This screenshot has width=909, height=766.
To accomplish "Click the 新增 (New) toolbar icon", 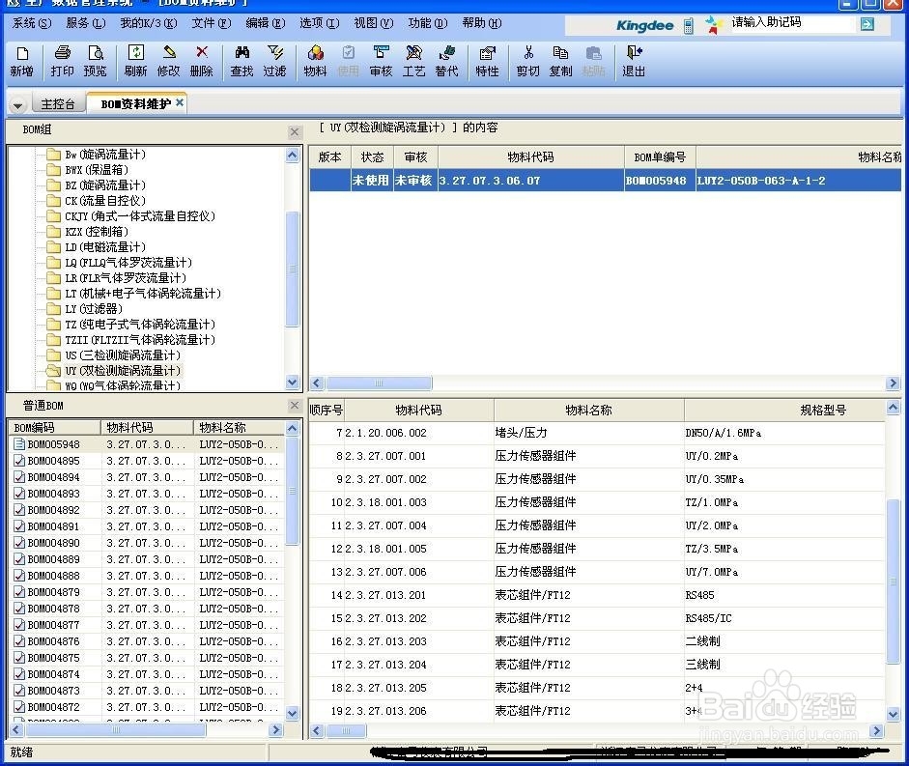I will click(x=21, y=62).
